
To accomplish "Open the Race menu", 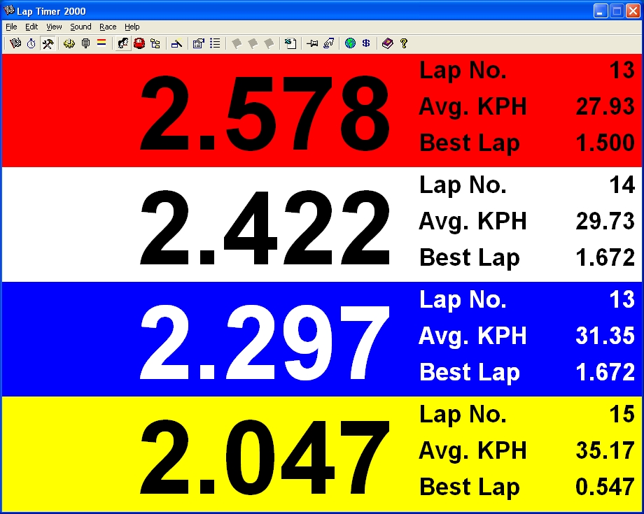I will coord(108,27).
